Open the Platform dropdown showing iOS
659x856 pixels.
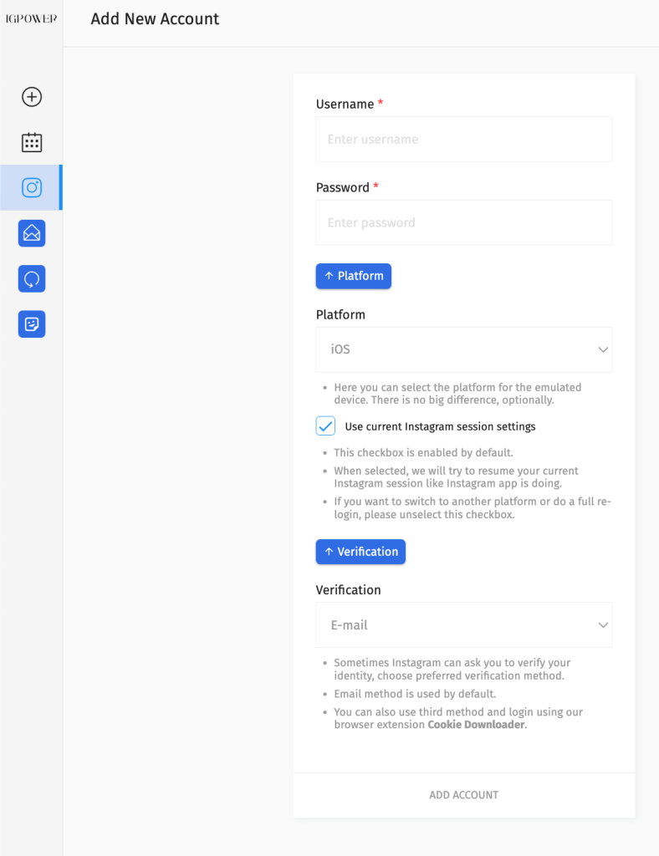pos(463,350)
